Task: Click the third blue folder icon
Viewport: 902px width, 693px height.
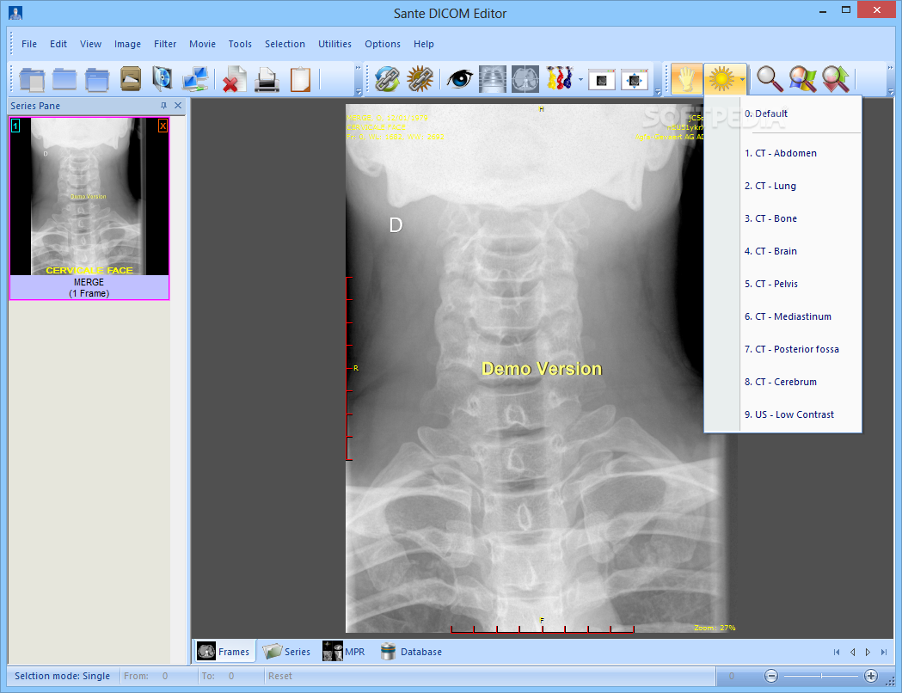Action: [97, 79]
